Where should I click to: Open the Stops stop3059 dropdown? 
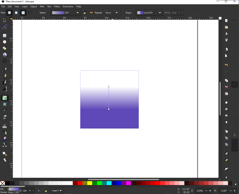pos(149,13)
